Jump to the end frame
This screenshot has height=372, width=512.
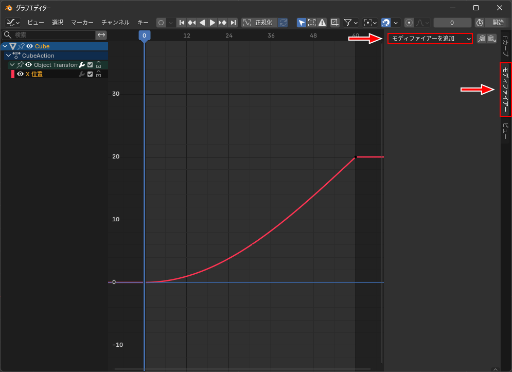[x=233, y=23]
